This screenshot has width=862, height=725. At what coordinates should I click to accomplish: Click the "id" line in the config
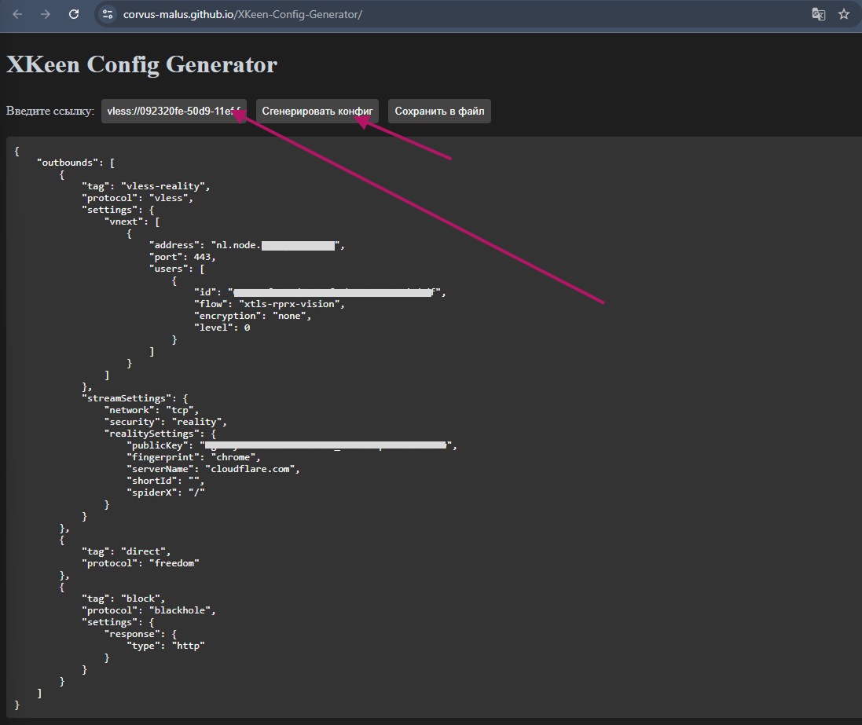[320, 292]
